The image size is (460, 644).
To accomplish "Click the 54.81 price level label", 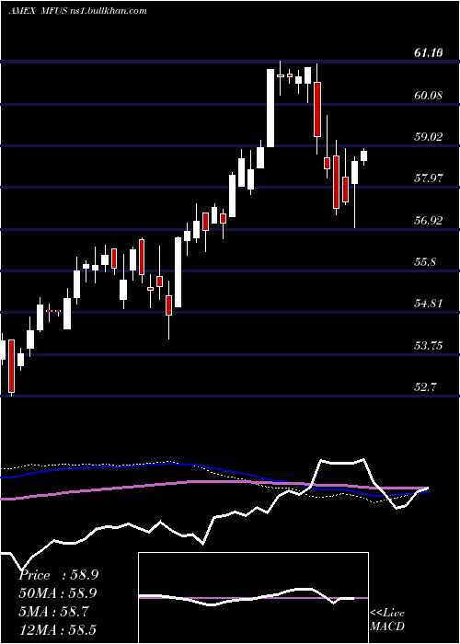I will click(429, 304).
